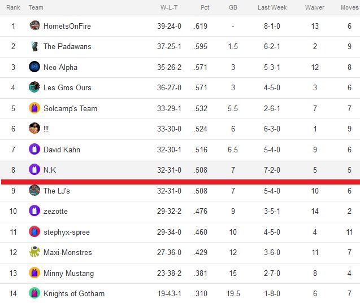Click Knights of Gotham green jersey icon
The image size is (360, 303).
coord(34,293)
